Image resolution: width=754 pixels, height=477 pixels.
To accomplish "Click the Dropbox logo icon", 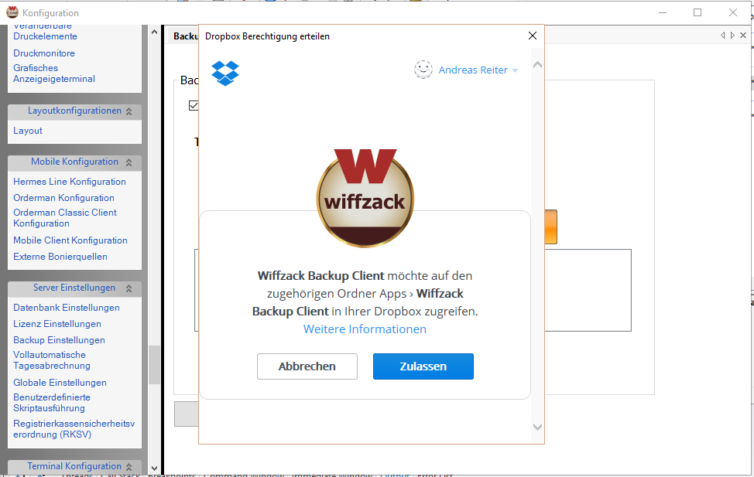I will [225, 73].
